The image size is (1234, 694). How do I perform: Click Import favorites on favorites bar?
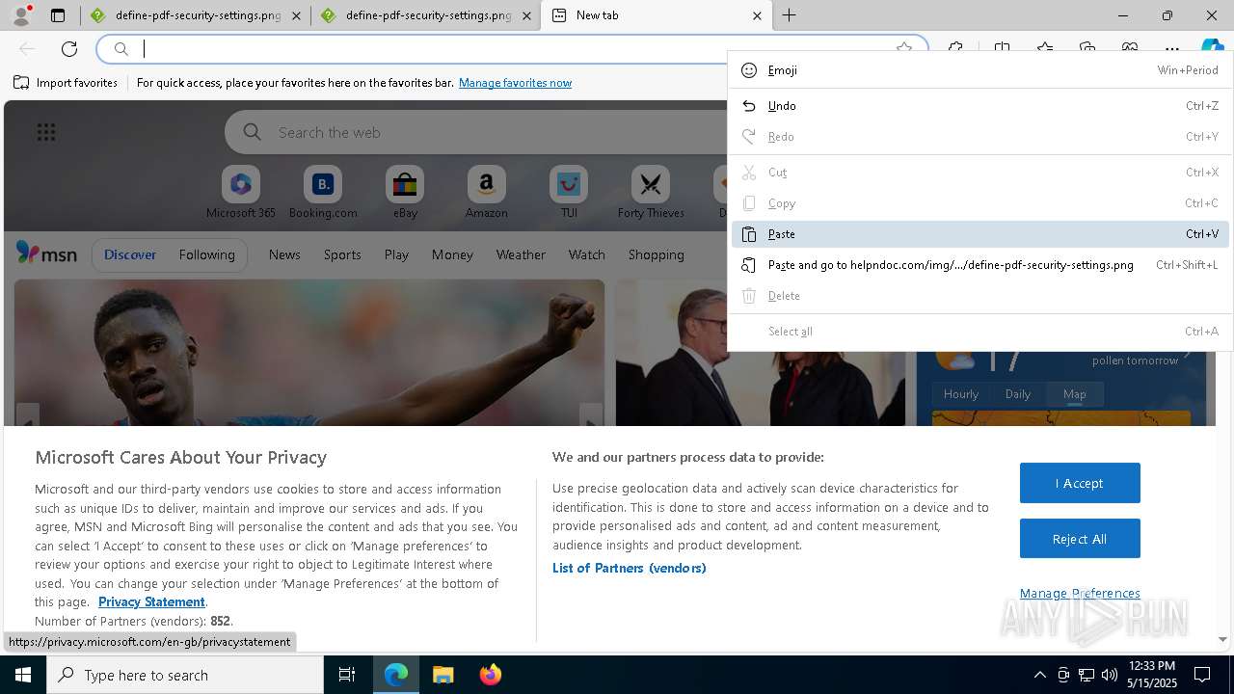[x=66, y=83]
